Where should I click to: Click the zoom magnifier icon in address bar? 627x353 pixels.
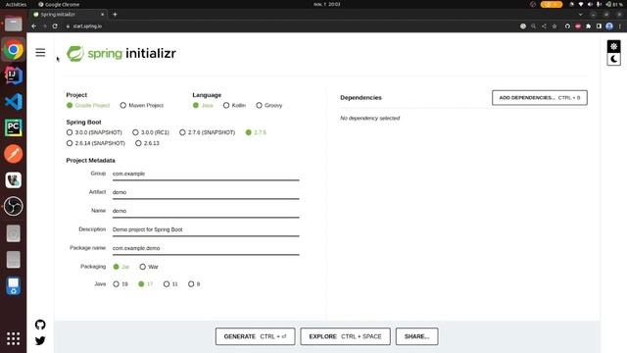click(533, 26)
